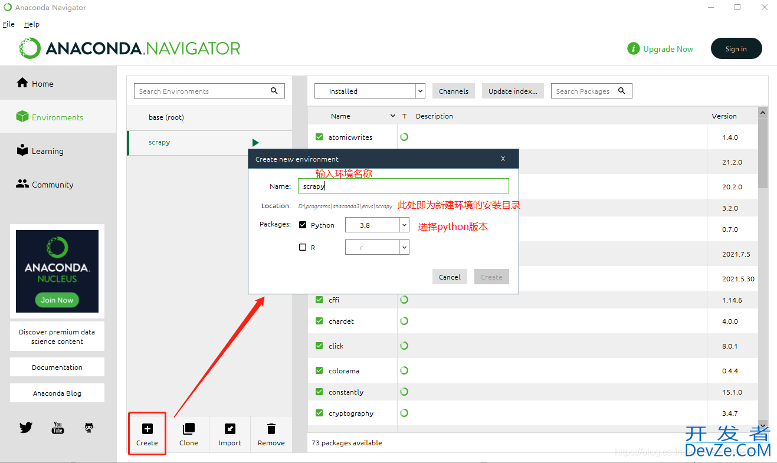This screenshot has height=463, width=777.
Task: Open the Documentation link button
Action: pyautogui.click(x=57, y=367)
